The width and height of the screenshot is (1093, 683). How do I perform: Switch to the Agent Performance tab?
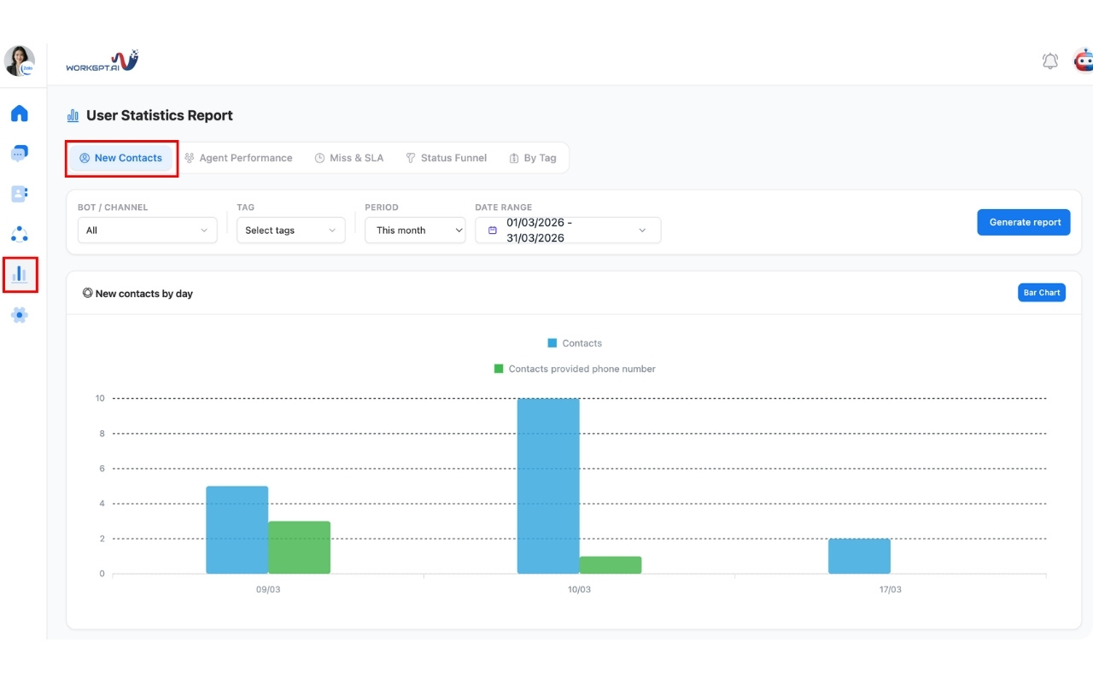(x=238, y=158)
